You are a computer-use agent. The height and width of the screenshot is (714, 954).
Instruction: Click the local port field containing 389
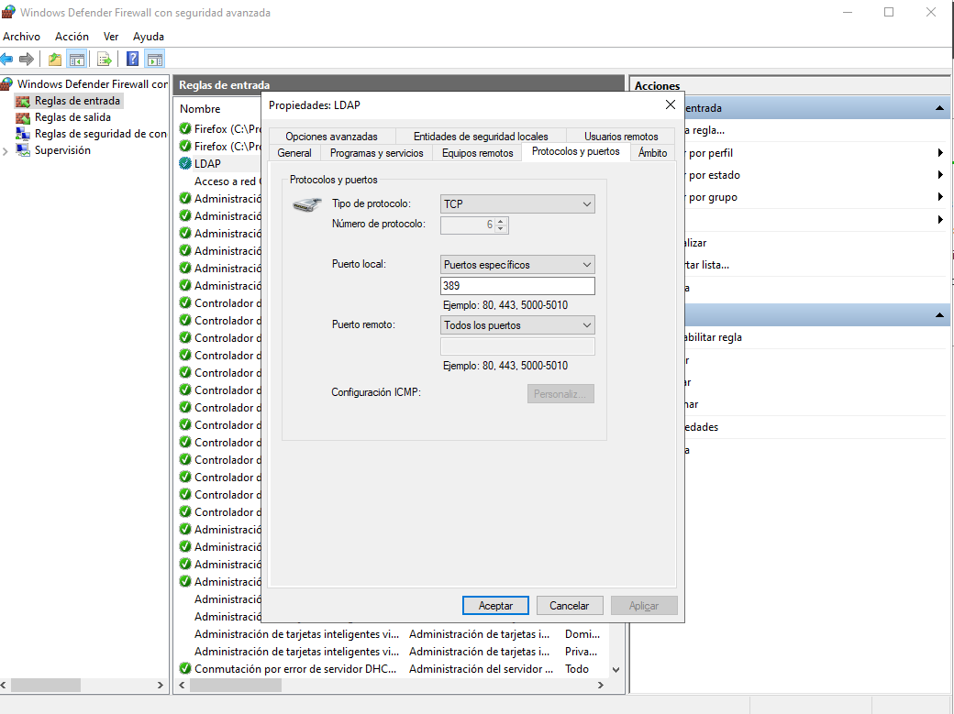517,286
